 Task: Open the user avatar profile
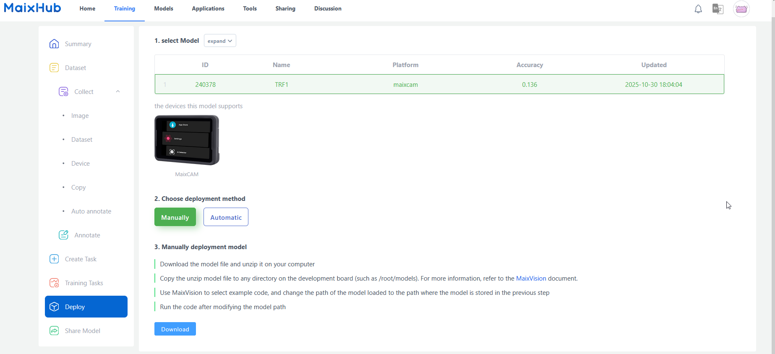tap(741, 9)
